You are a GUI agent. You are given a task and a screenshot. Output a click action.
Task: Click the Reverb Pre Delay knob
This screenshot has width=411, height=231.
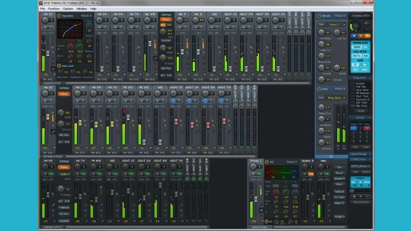321,32
